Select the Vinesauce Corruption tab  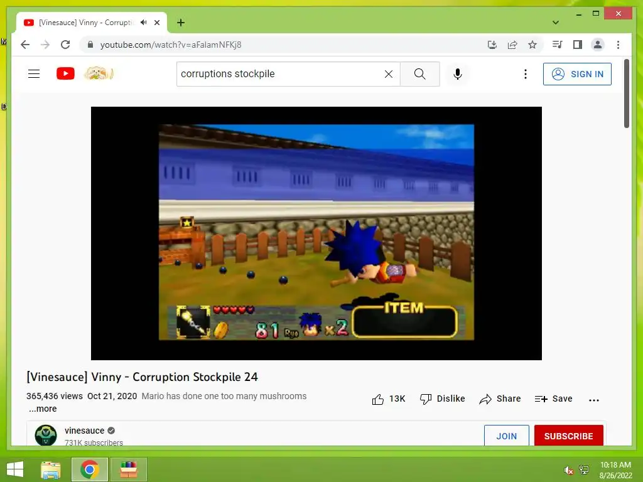pos(92,23)
